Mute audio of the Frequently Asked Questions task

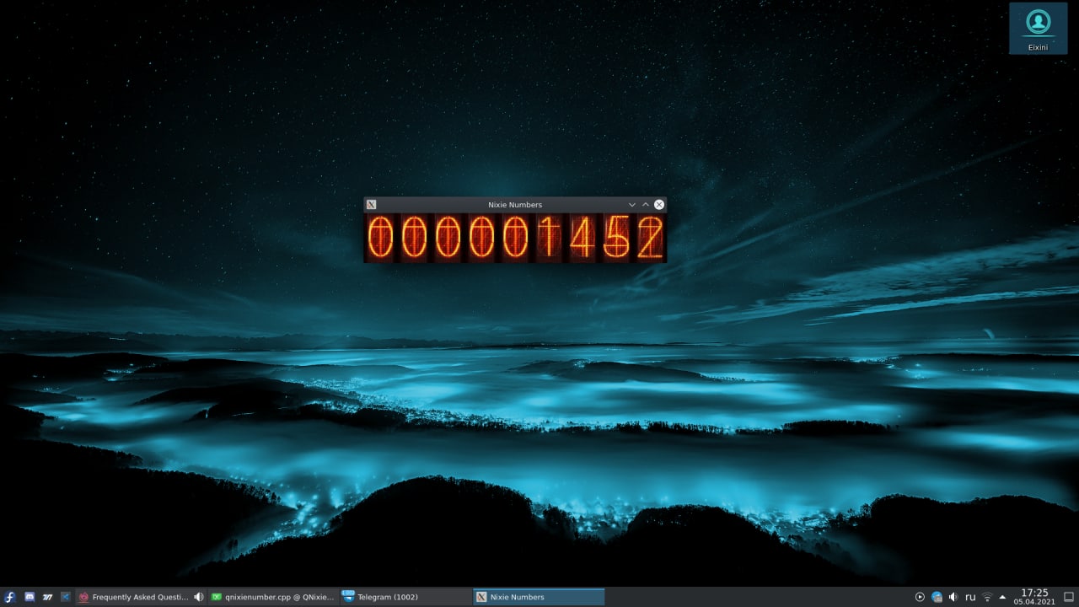tap(199, 597)
